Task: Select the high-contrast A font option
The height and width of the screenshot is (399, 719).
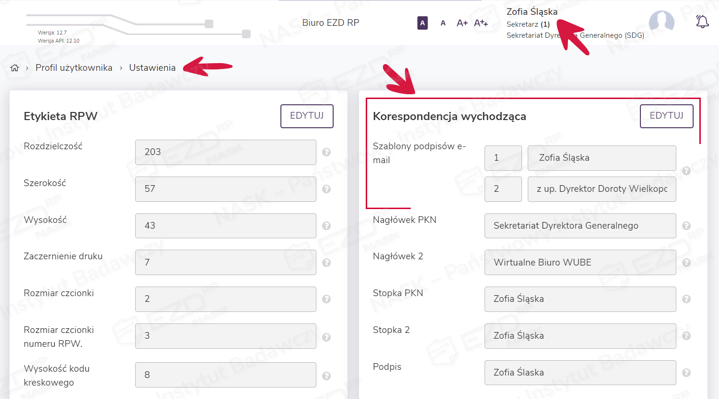Action: (x=422, y=23)
